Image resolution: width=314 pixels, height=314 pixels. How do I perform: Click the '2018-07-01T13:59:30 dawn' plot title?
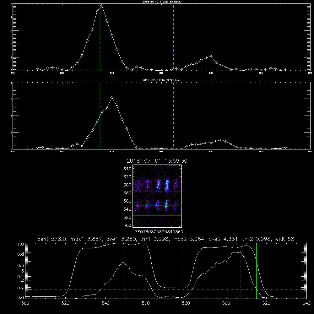(161, 2)
